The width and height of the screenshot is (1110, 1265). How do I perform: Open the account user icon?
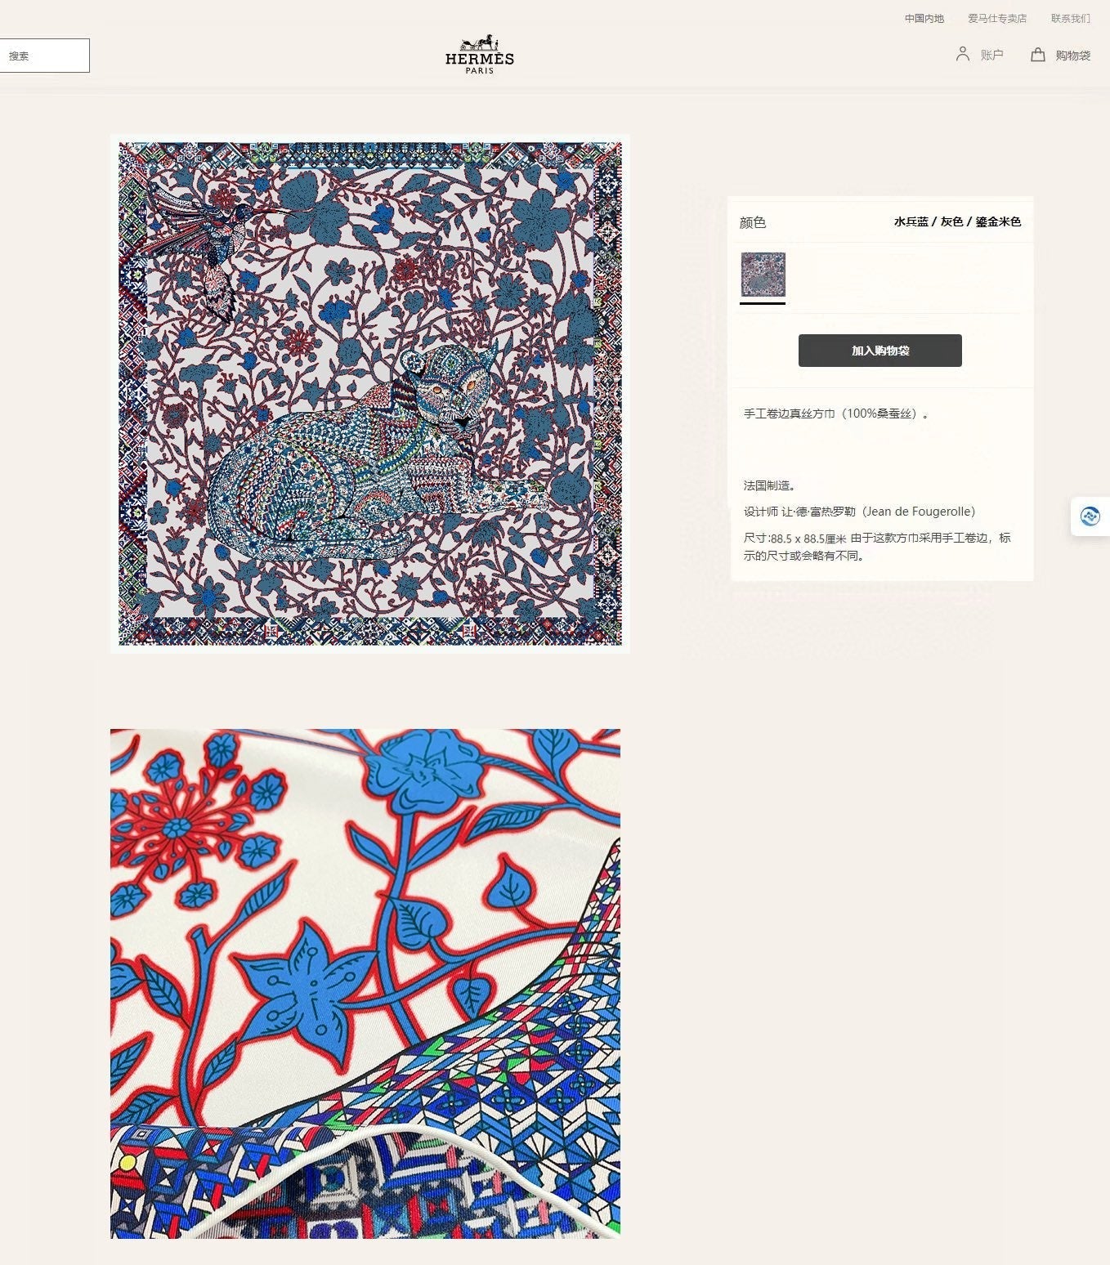tap(963, 54)
